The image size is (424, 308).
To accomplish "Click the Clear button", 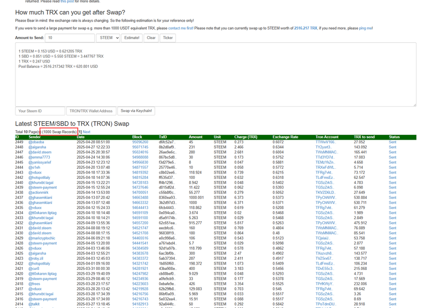I will pyautogui.click(x=151, y=38).
